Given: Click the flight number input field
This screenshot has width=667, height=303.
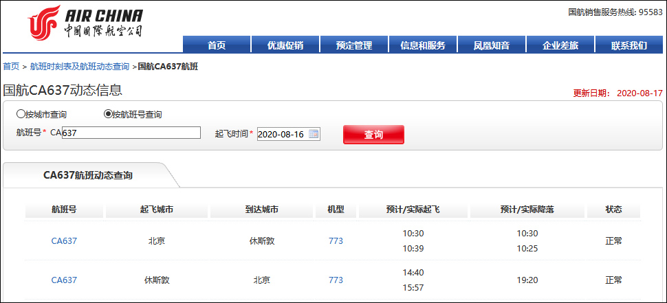Looking at the screenshot, I should click(x=131, y=133).
